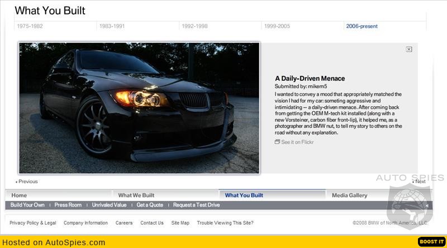Choose the 2006-present era tab

[362, 26]
